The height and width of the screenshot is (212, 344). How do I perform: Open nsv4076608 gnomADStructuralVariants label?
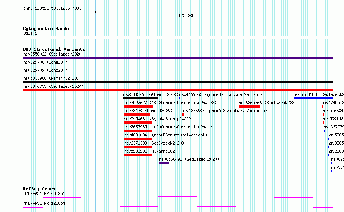[224, 111]
